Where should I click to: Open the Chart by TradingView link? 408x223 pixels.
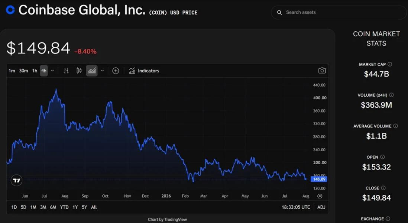pyautogui.click(x=167, y=220)
